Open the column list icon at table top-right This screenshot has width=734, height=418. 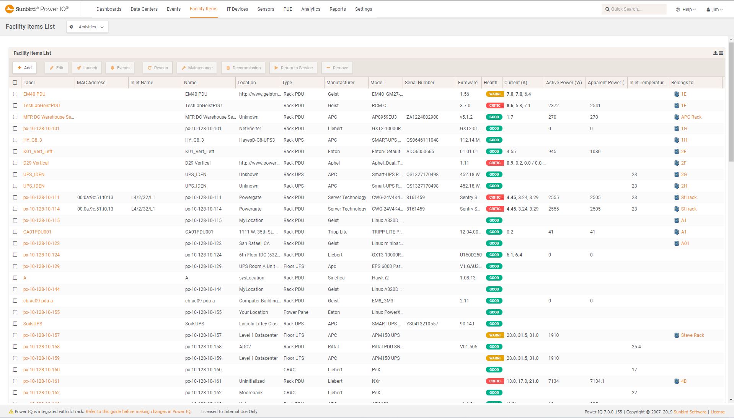[x=721, y=53]
